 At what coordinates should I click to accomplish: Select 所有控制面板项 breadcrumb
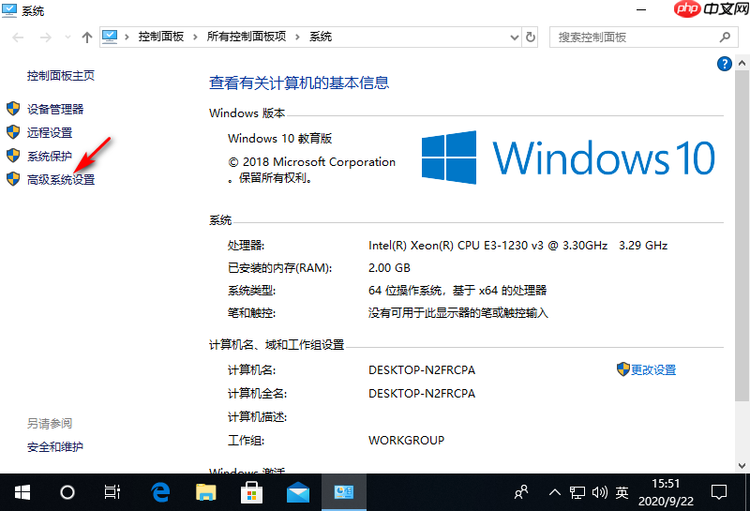tap(247, 37)
